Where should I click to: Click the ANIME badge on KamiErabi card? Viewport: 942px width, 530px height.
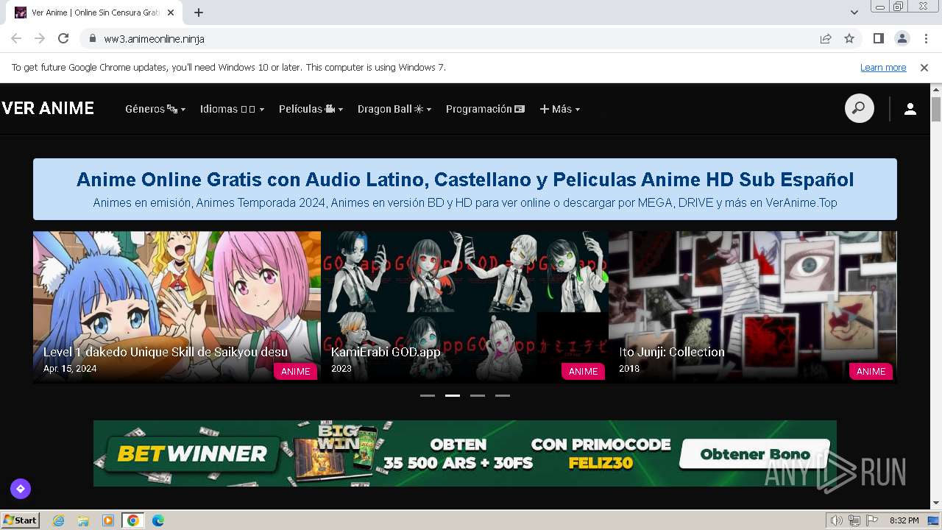coord(584,371)
